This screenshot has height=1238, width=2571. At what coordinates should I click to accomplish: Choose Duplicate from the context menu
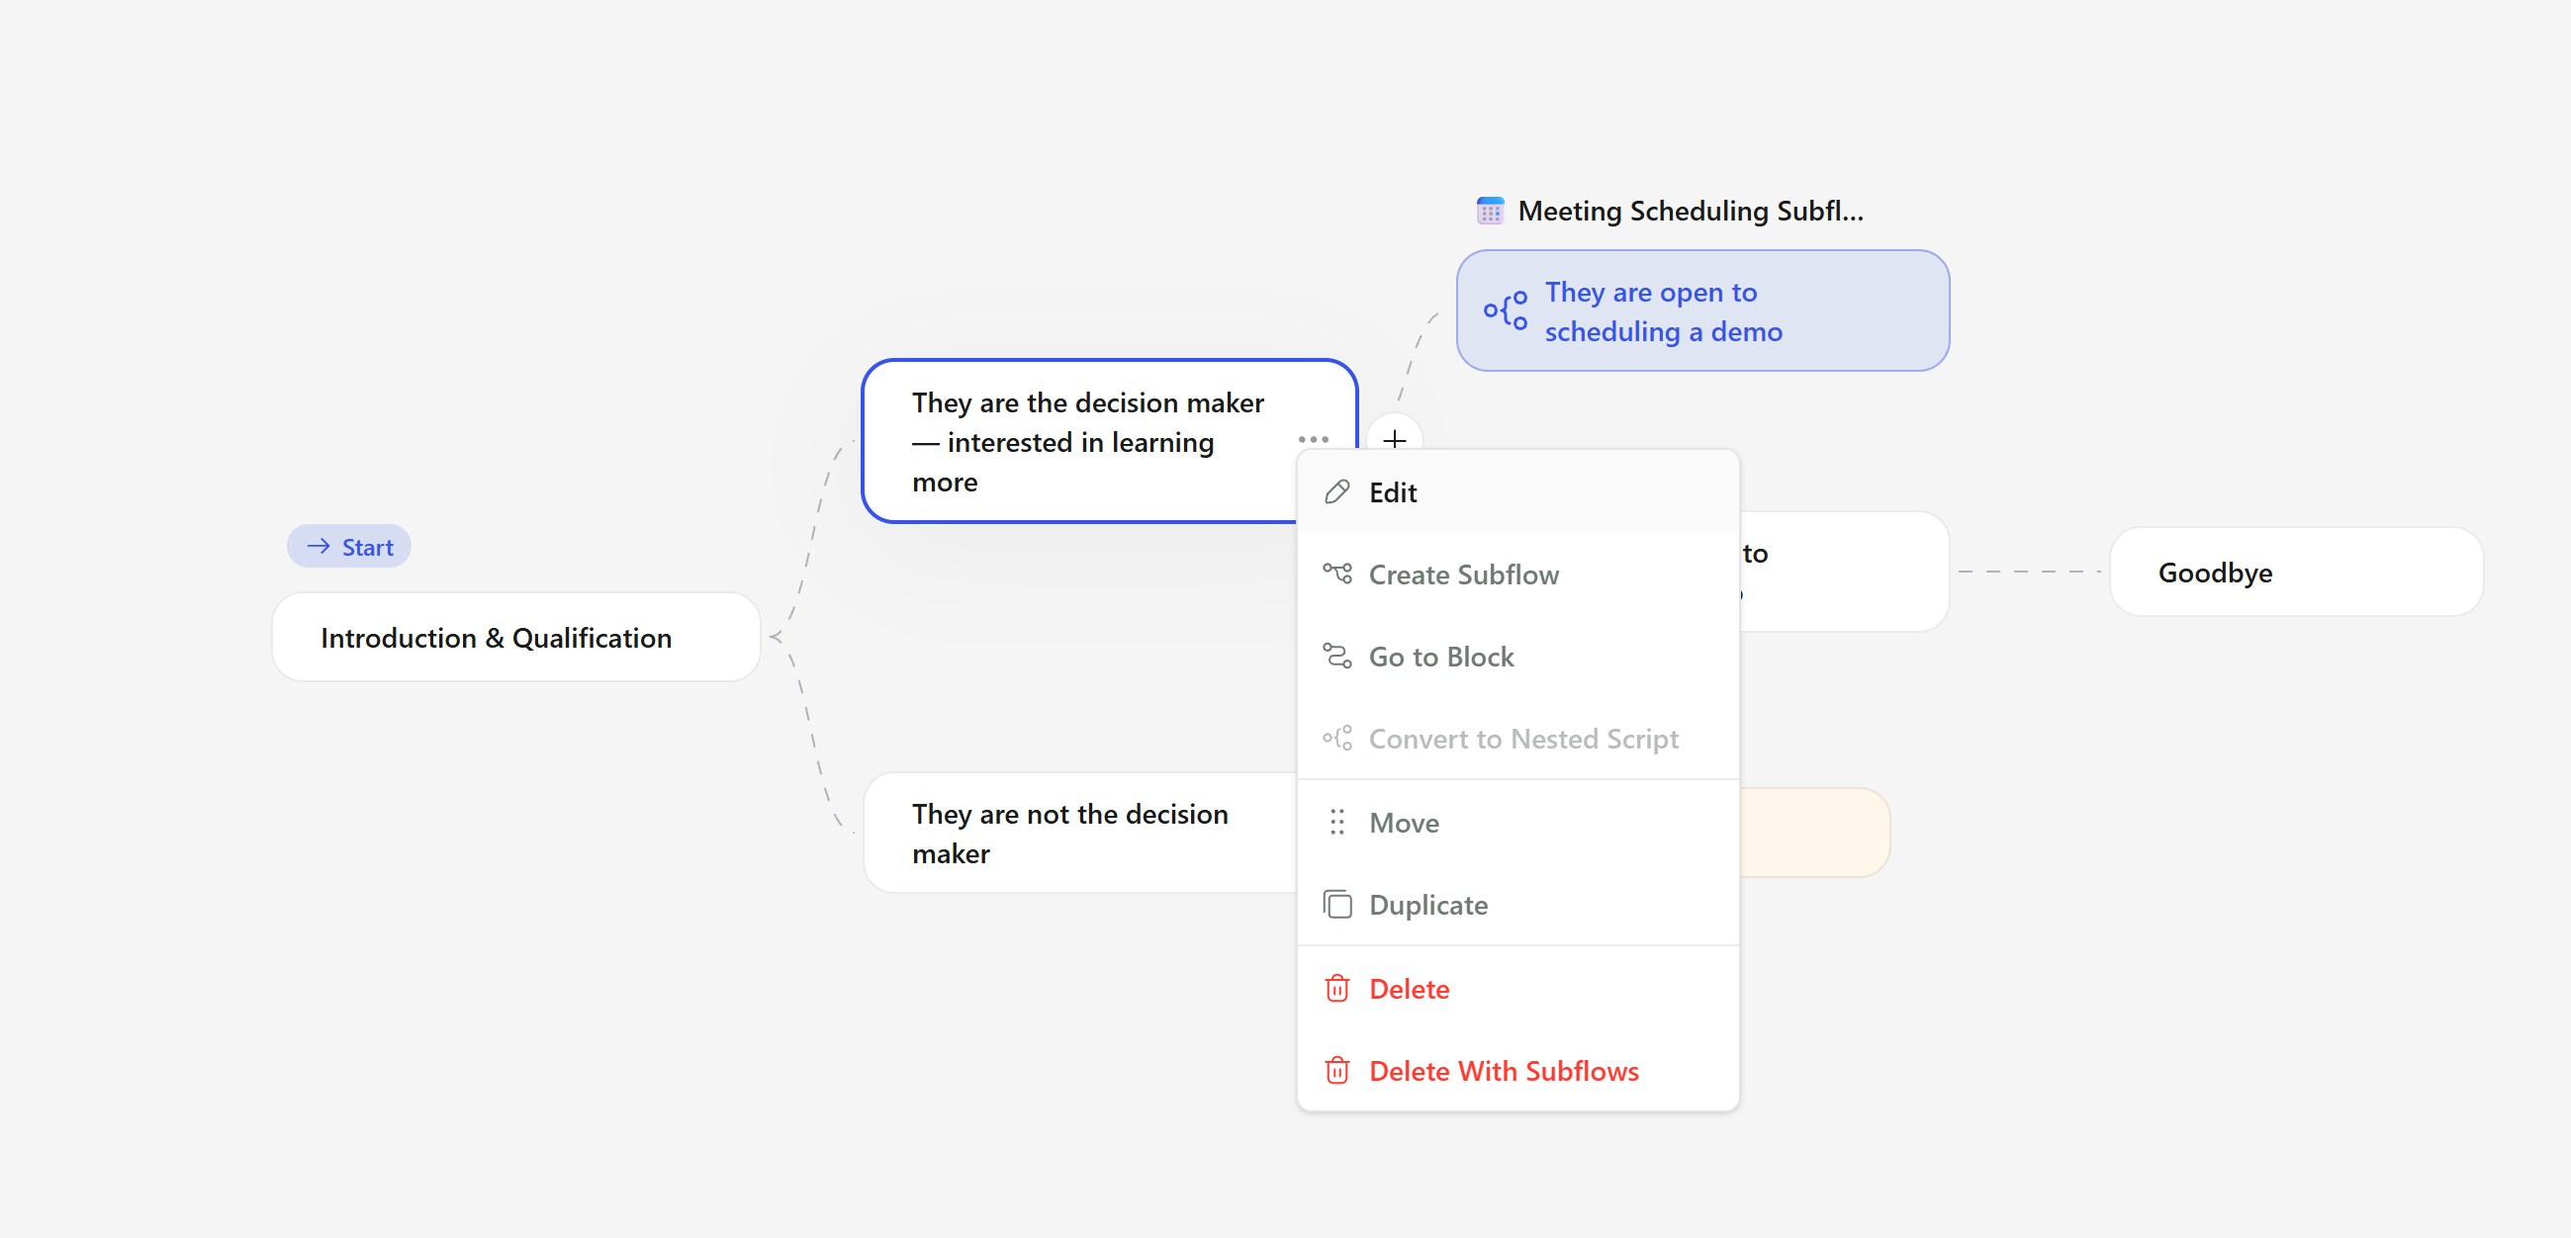(x=1517, y=904)
